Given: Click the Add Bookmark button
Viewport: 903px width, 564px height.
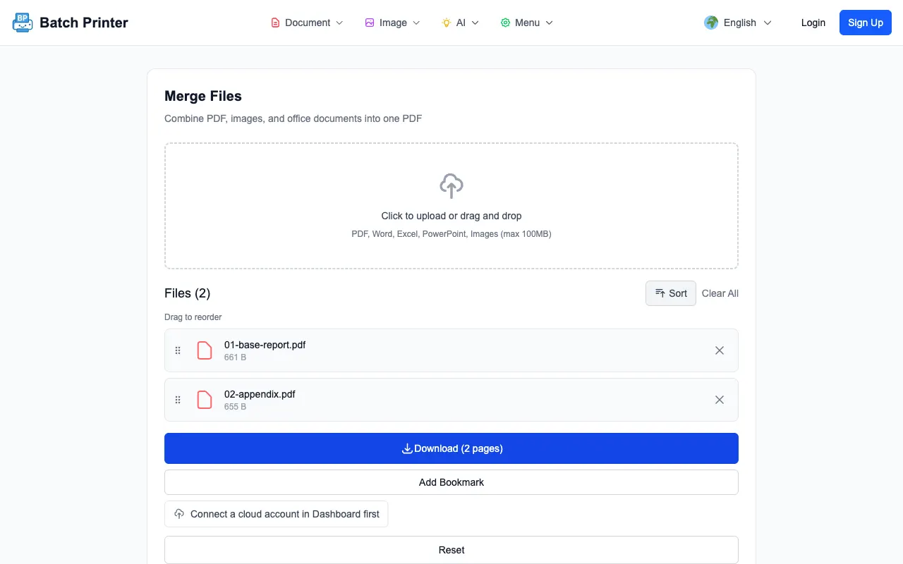Looking at the screenshot, I should pos(451,482).
